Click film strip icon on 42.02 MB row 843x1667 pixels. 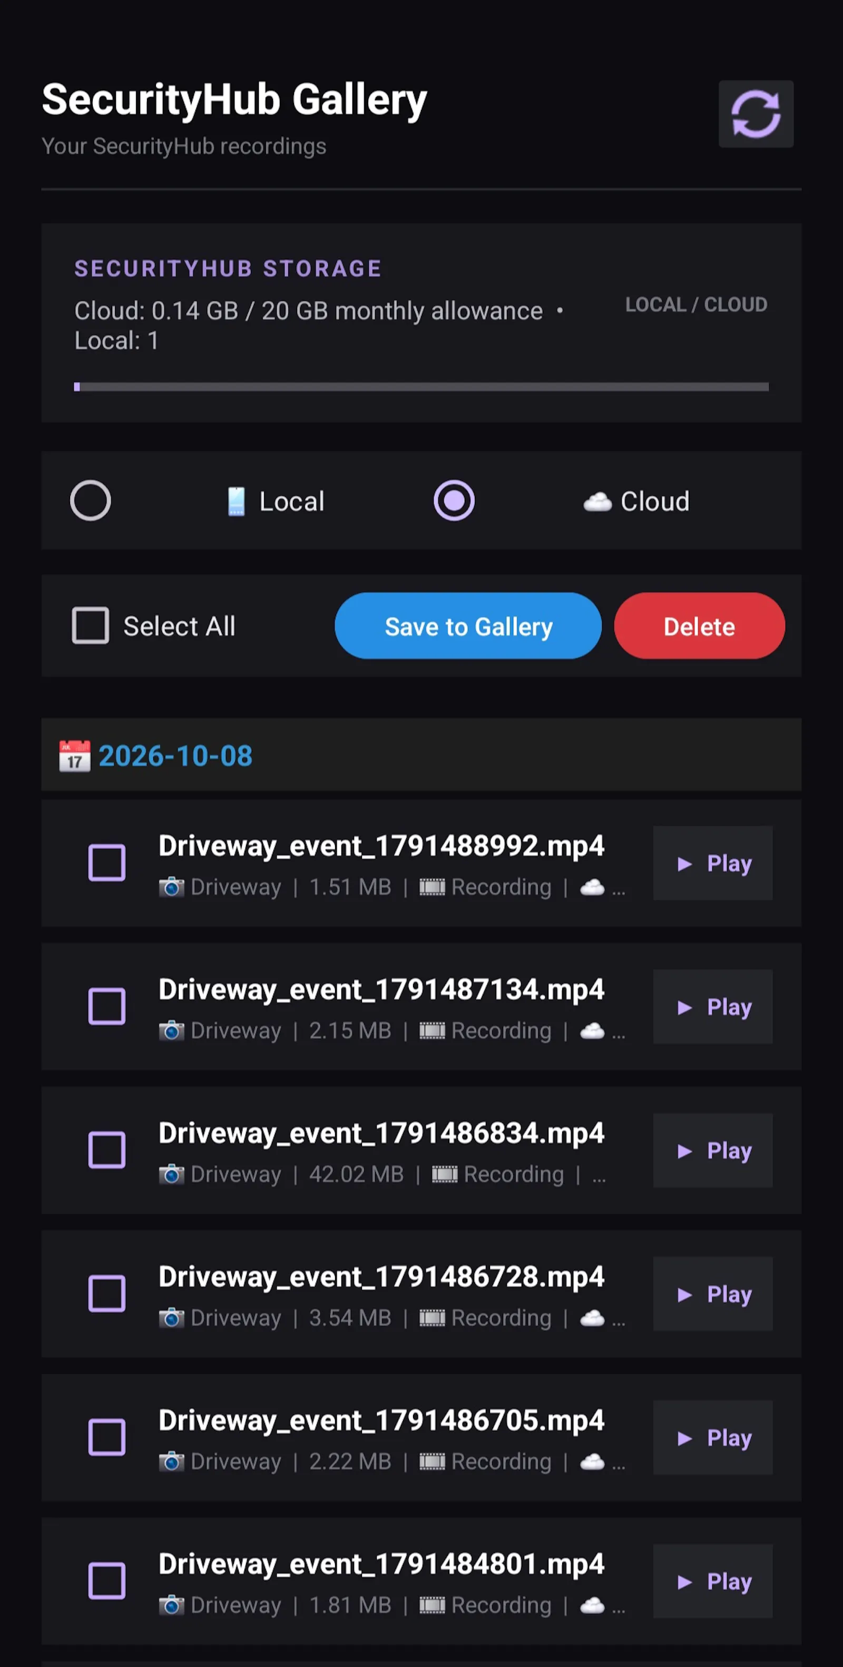point(445,1175)
